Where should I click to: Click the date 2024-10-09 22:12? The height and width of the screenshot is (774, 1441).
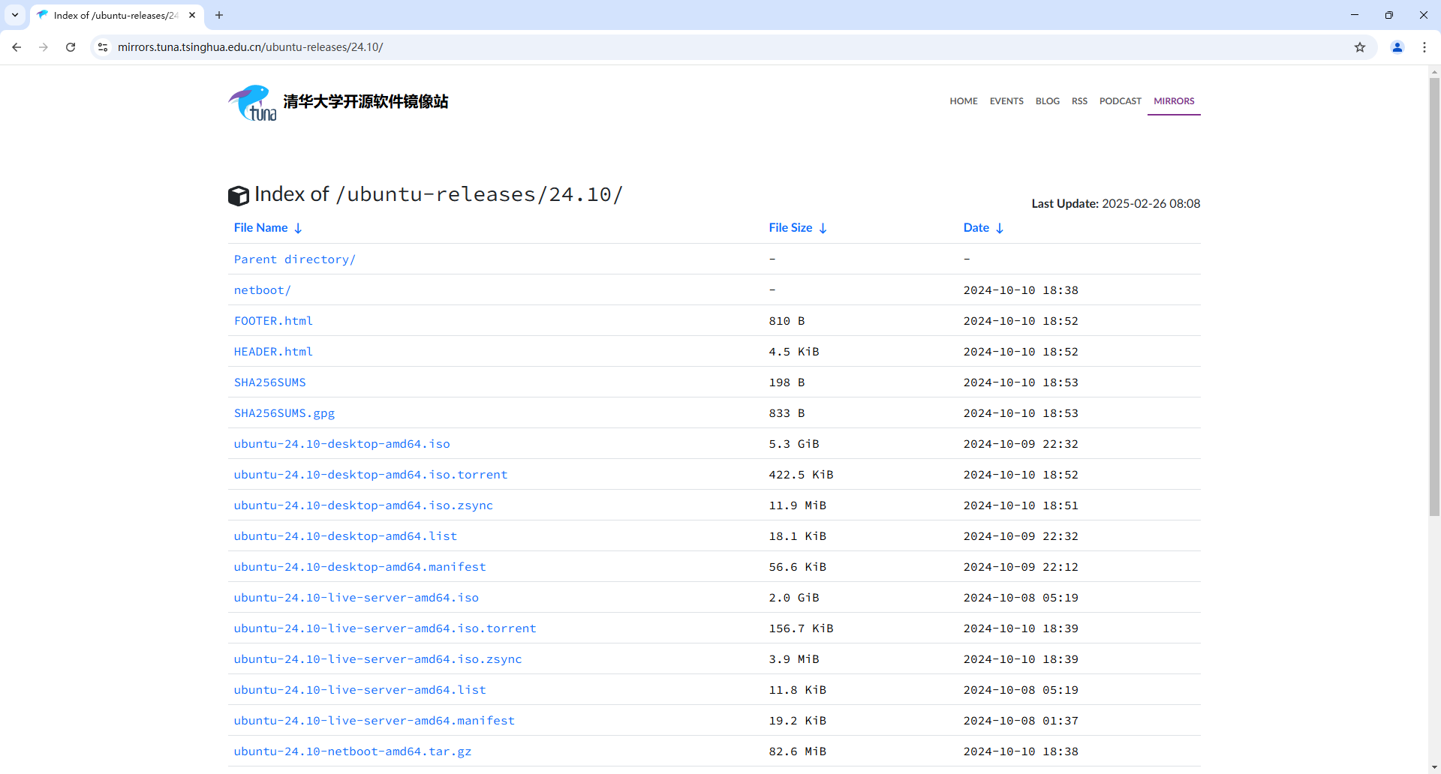click(x=1021, y=567)
